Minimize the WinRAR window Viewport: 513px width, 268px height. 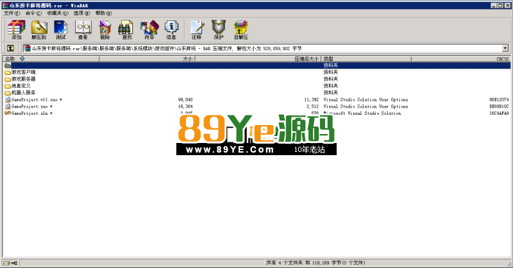tap(494, 5)
